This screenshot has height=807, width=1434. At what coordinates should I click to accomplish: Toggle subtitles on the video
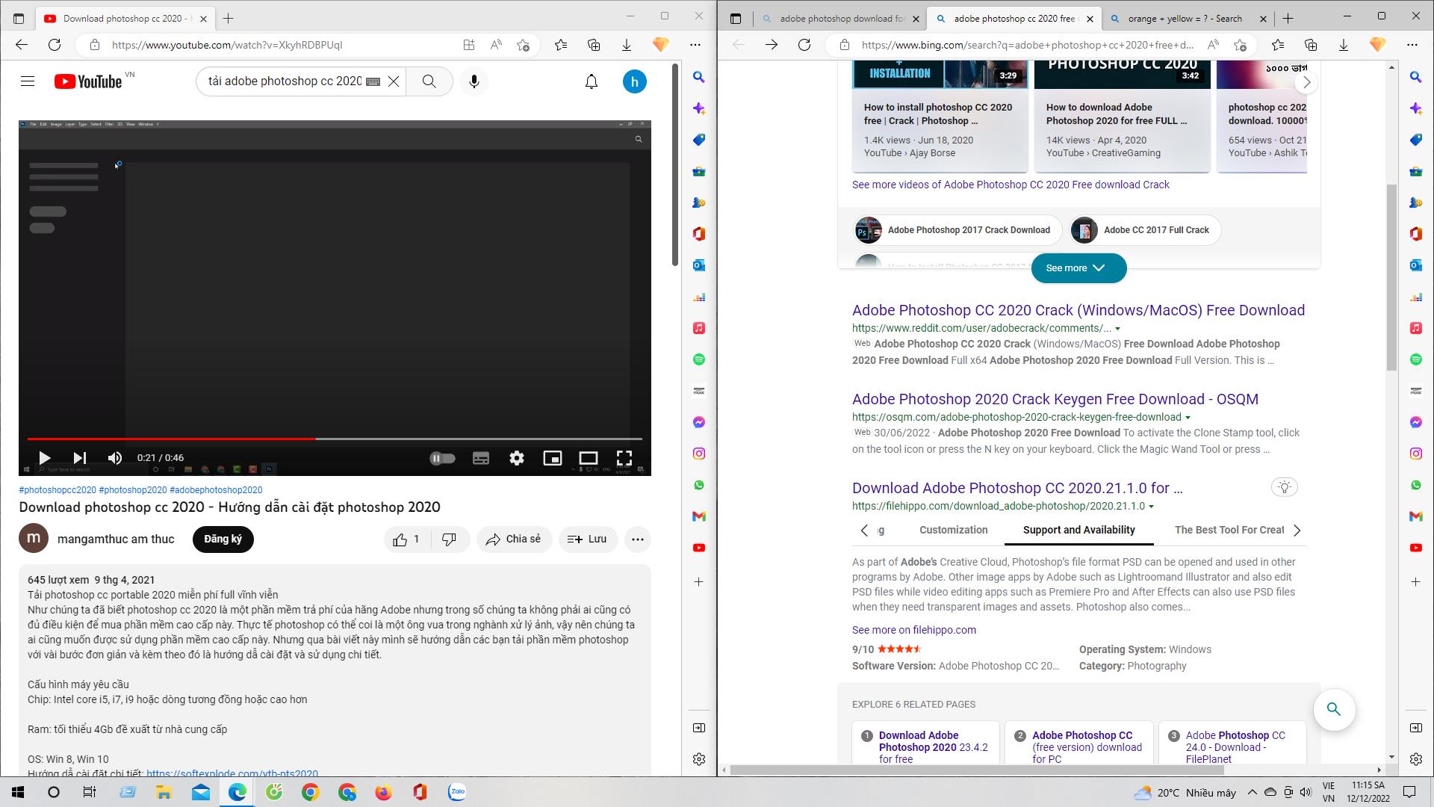click(480, 458)
